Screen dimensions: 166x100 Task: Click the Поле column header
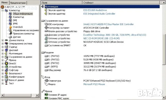tap(62, 3)
